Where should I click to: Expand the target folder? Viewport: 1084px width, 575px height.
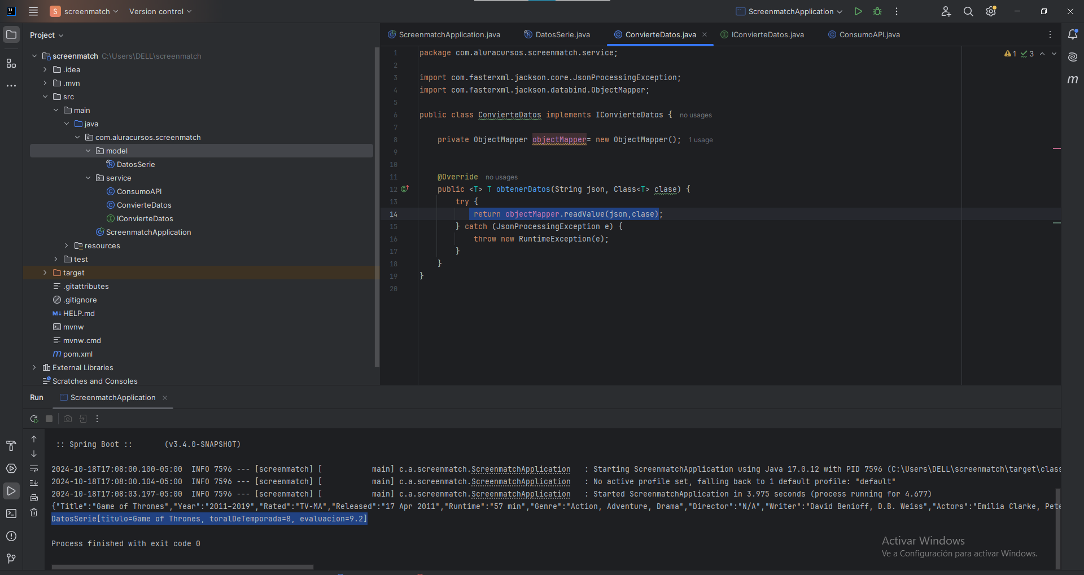click(x=45, y=273)
